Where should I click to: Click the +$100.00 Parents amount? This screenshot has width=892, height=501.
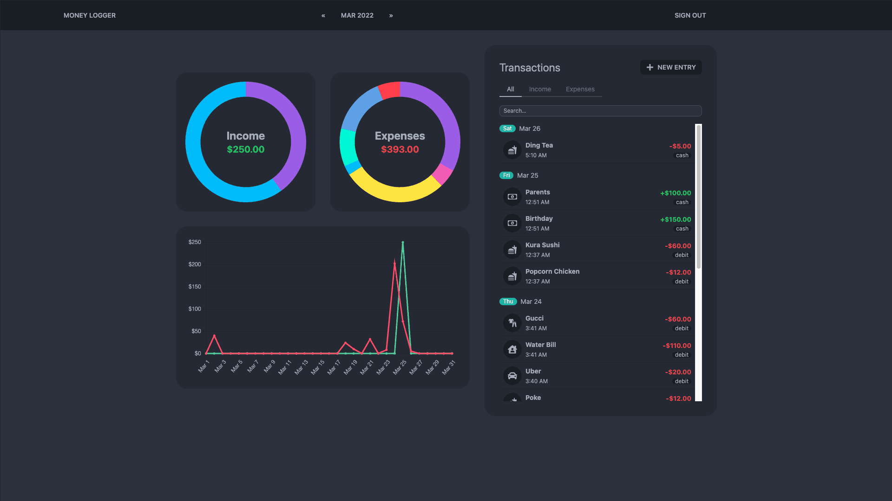click(x=676, y=193)
